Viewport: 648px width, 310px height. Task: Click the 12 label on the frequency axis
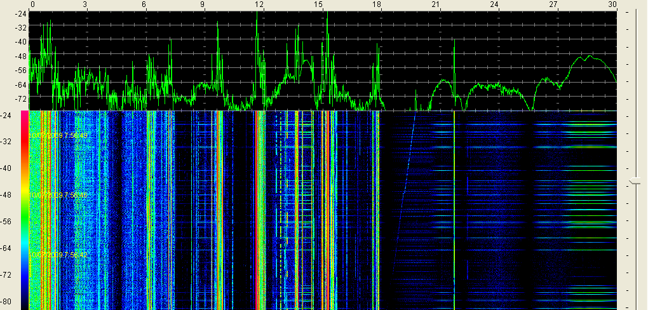click(259, 4)
